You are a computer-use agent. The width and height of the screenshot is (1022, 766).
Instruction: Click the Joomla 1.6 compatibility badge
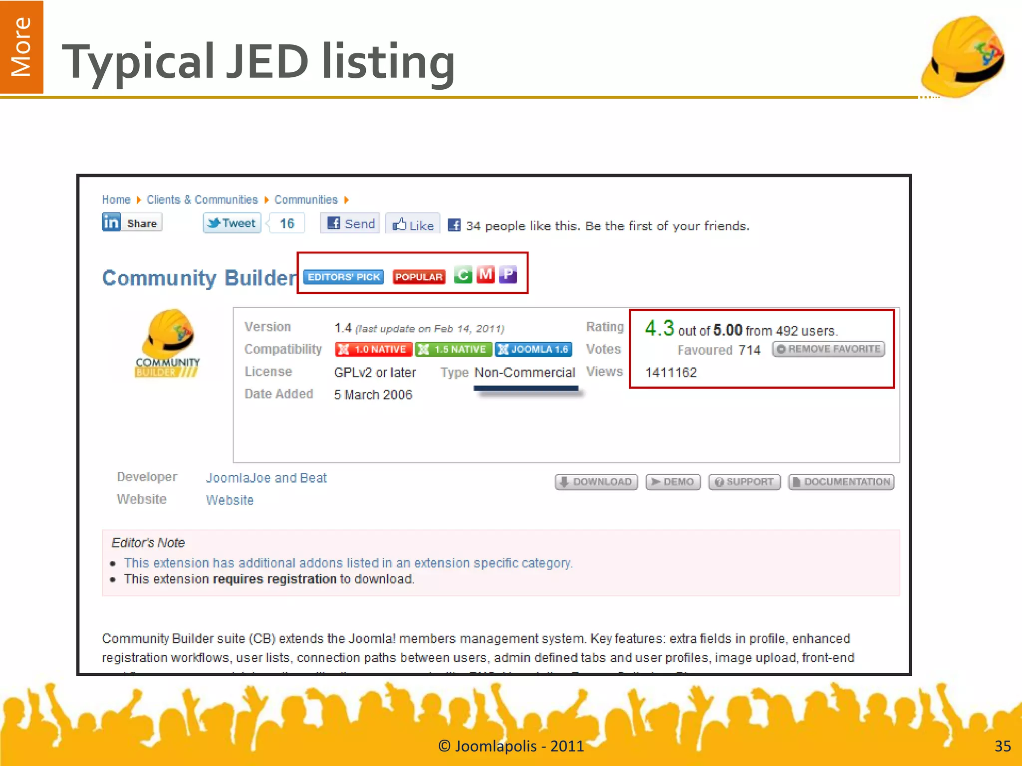click(533, 349)
